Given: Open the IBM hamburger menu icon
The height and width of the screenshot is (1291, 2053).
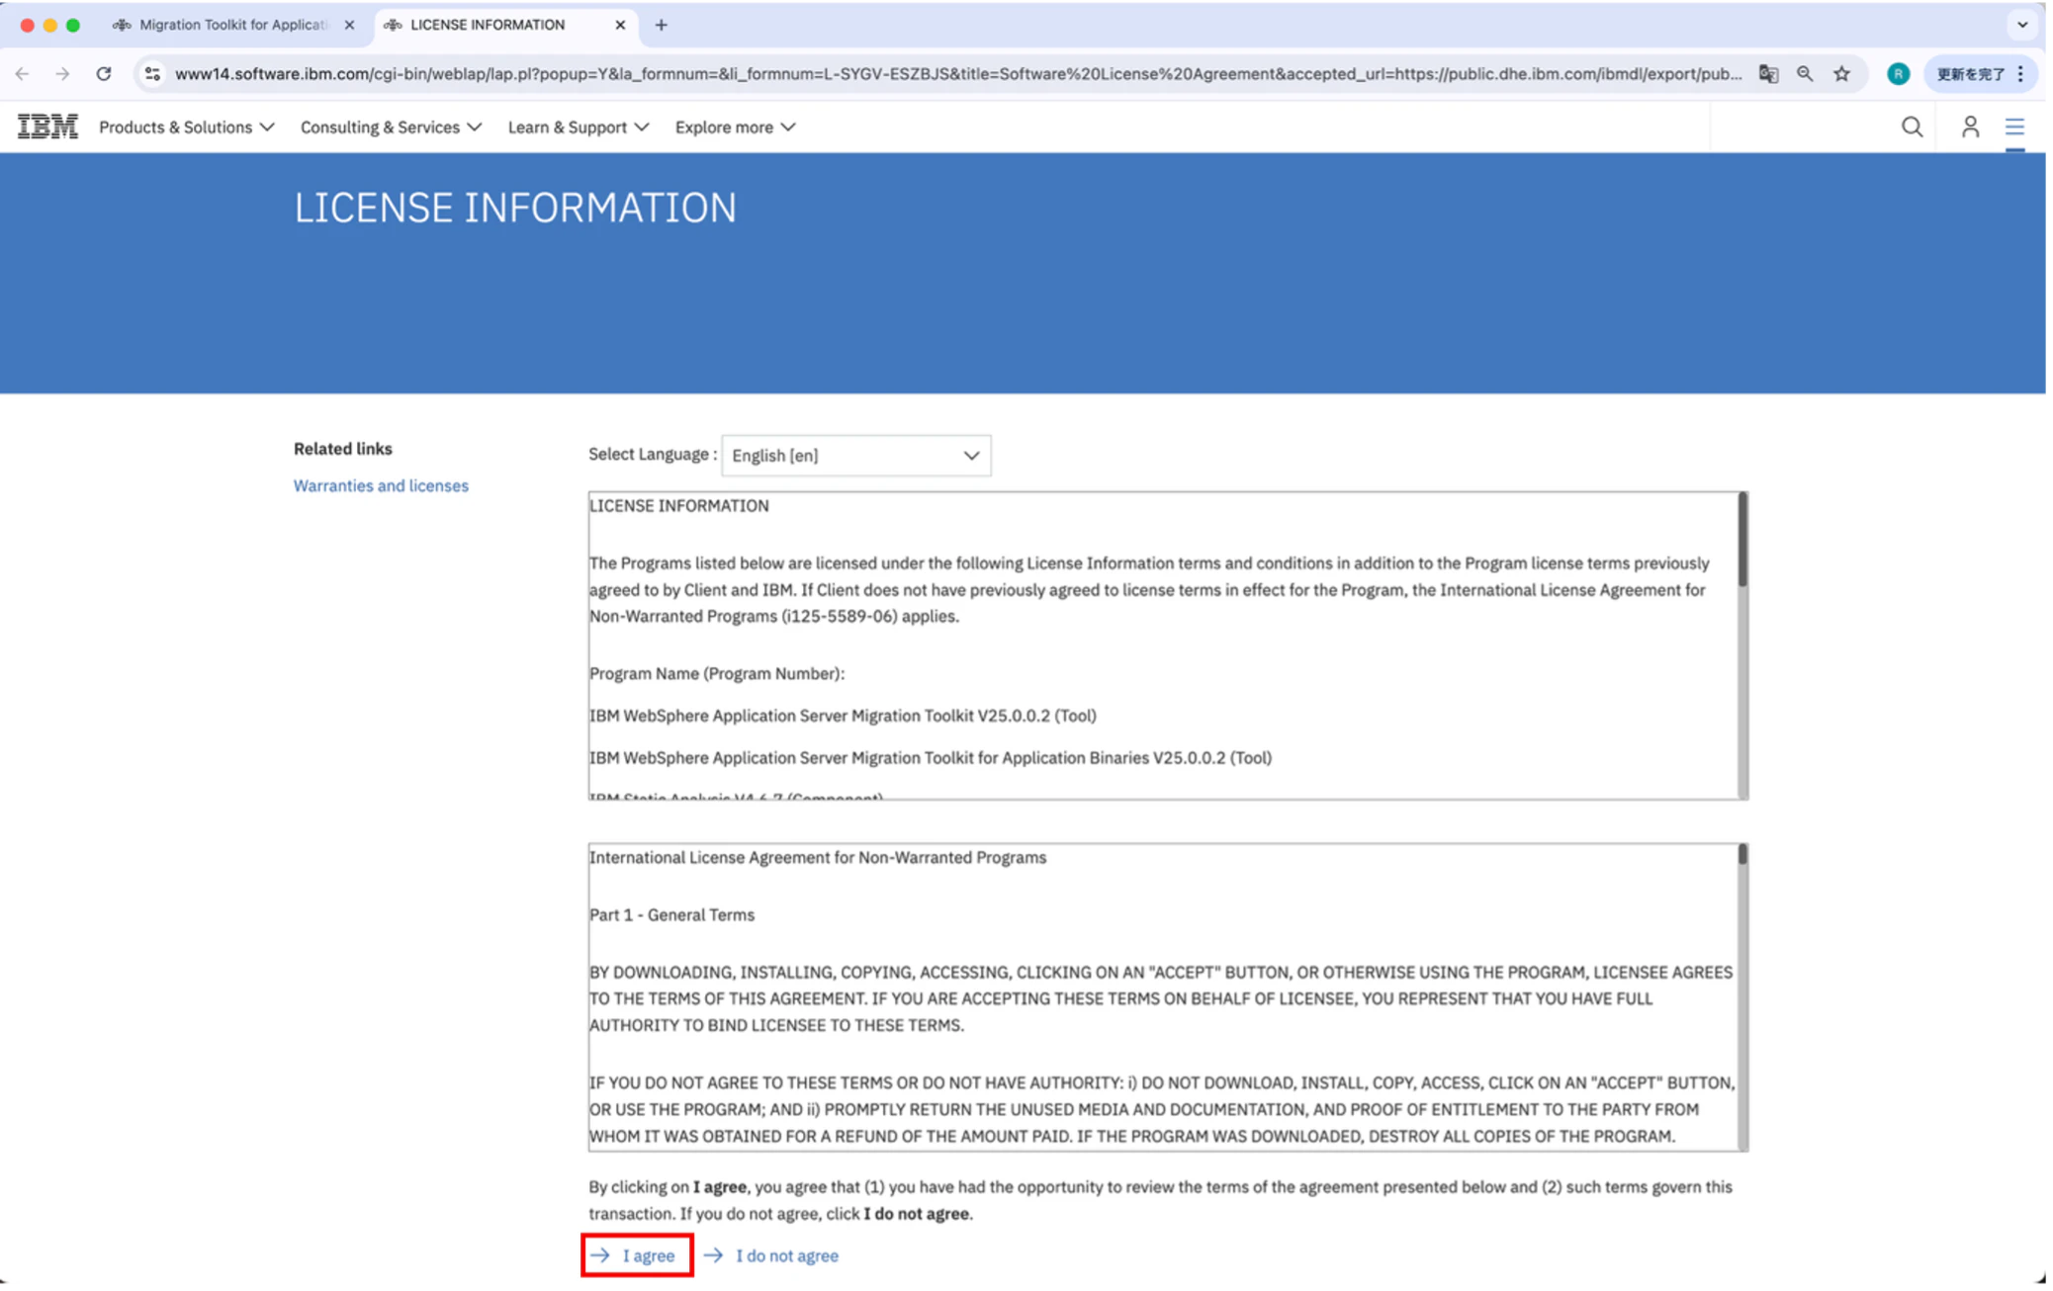Looking at the screenshot, I should pos(2014,127).
